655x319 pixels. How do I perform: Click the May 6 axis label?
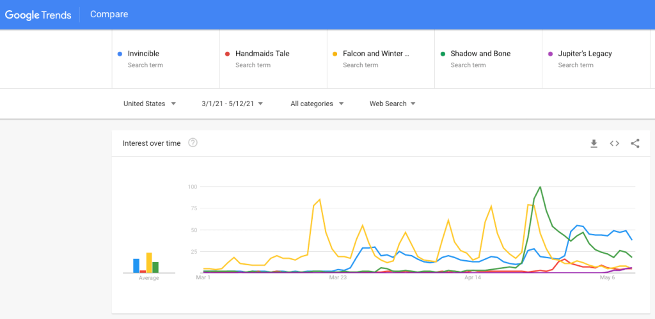[x=608, y=277]
